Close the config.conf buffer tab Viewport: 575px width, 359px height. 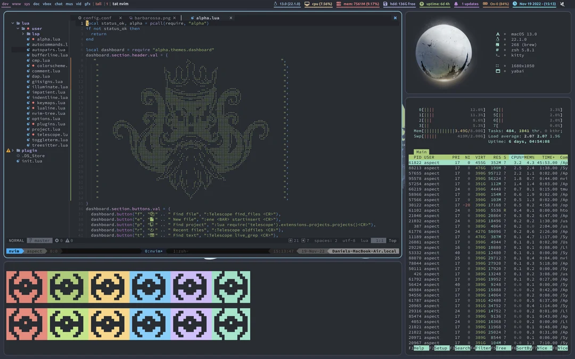[x=120, y=18]
